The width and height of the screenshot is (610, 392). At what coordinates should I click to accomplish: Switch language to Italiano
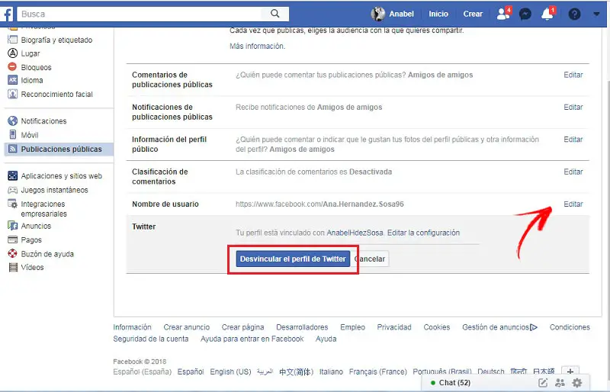click(331, 371)
